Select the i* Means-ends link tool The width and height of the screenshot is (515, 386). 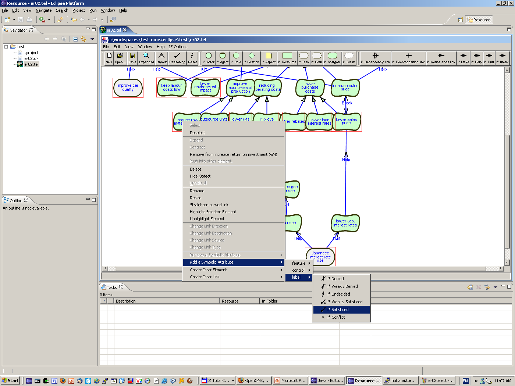point(441,58)
